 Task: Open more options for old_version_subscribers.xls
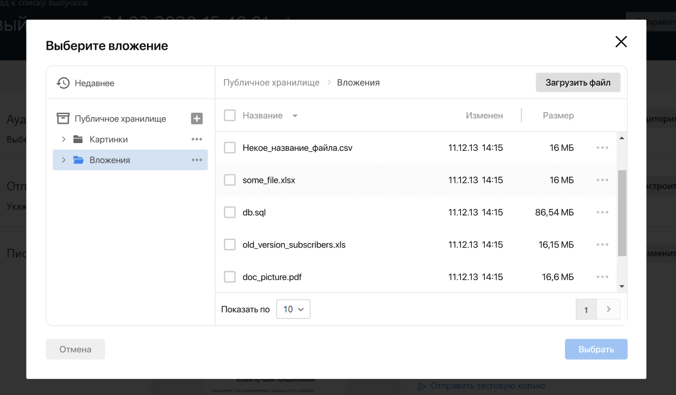click(x=602, y=245)
